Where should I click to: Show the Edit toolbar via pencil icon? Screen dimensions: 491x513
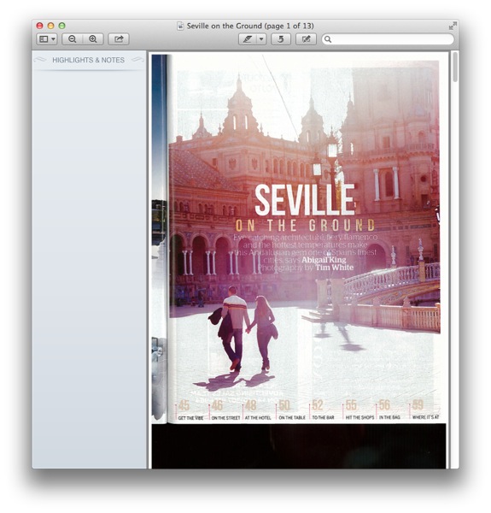[306, 39]
